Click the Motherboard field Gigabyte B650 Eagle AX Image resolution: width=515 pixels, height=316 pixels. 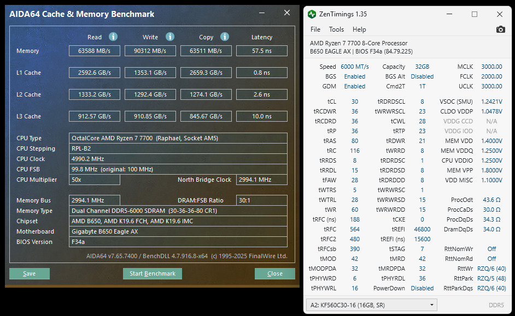coord(178,231)
